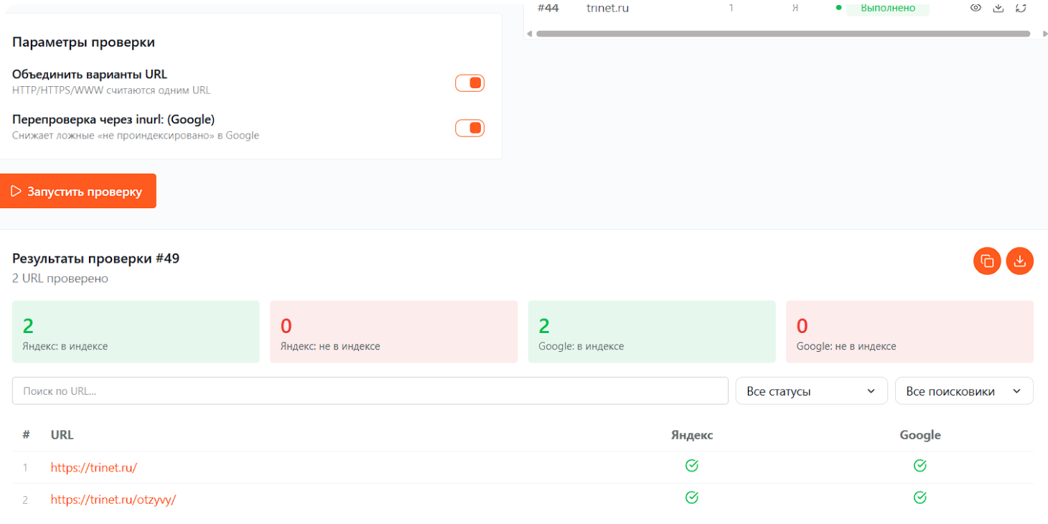The width and height of the screenshot is (1048, 524).
Task: Click the 'Яндекс' column header
Action: [x=692, y=435]
